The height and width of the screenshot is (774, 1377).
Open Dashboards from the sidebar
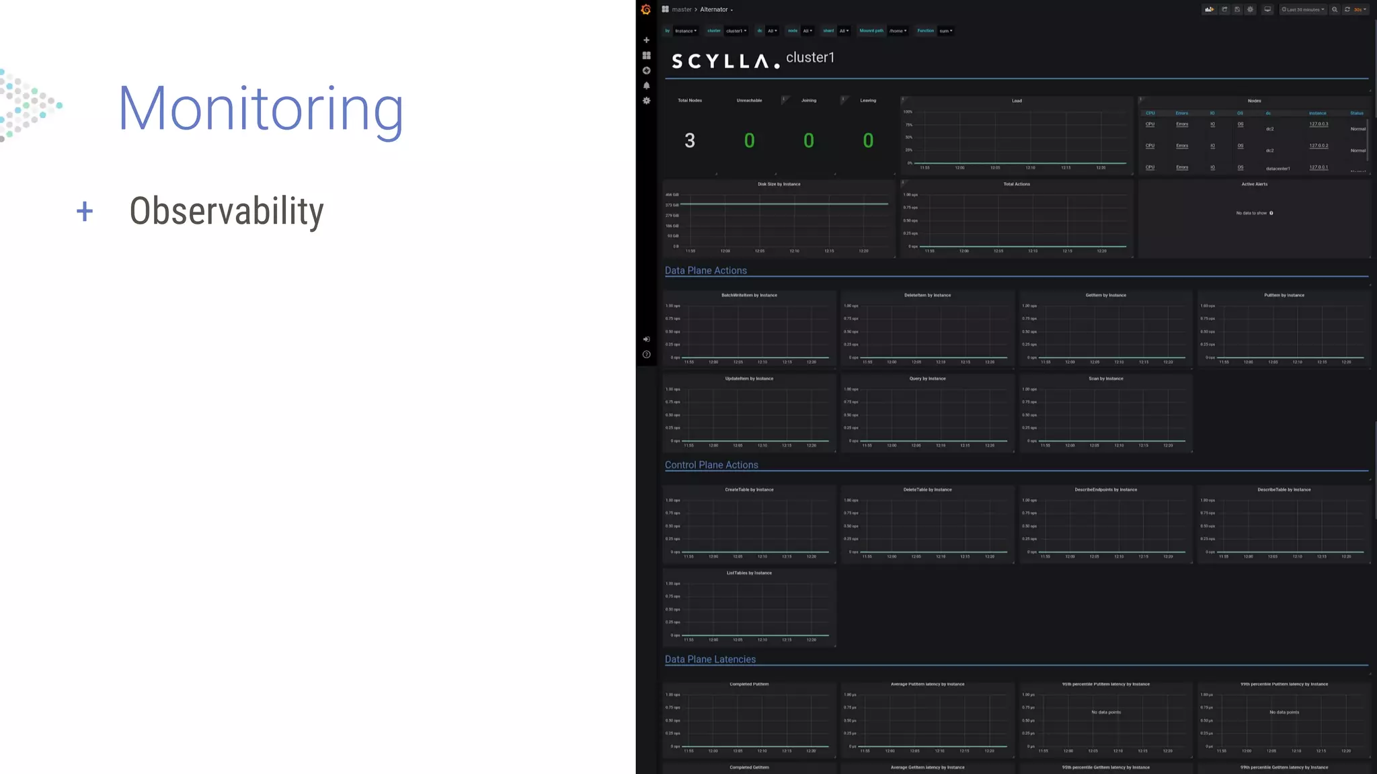pos(646,55)
